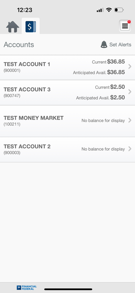Select TEST MONEY MARKET account name

pos(34,118)
